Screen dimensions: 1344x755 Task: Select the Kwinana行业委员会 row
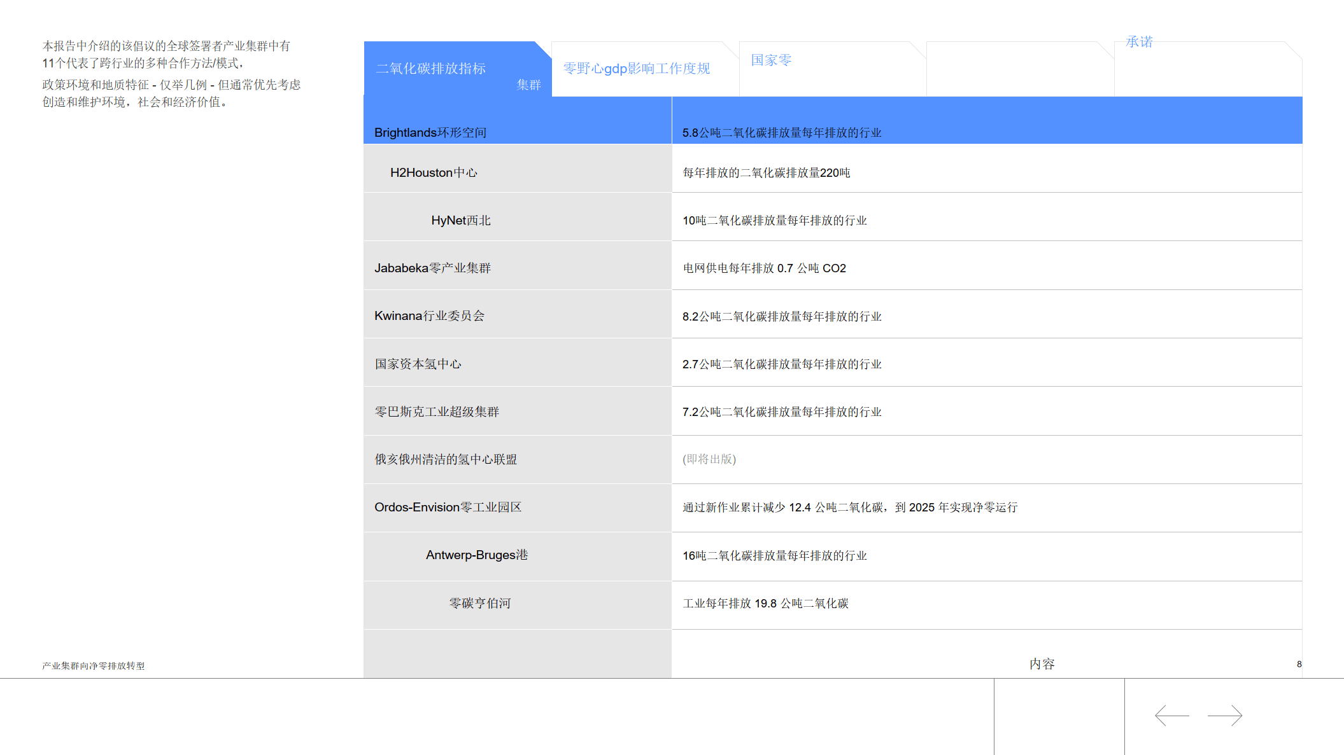pyautogui.click(x=518, y=314)
